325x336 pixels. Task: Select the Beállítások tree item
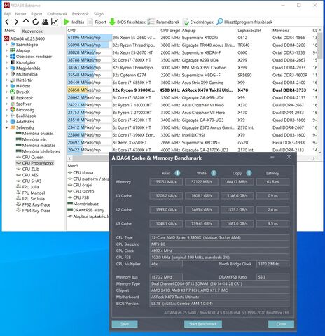(x=23, y=115)
